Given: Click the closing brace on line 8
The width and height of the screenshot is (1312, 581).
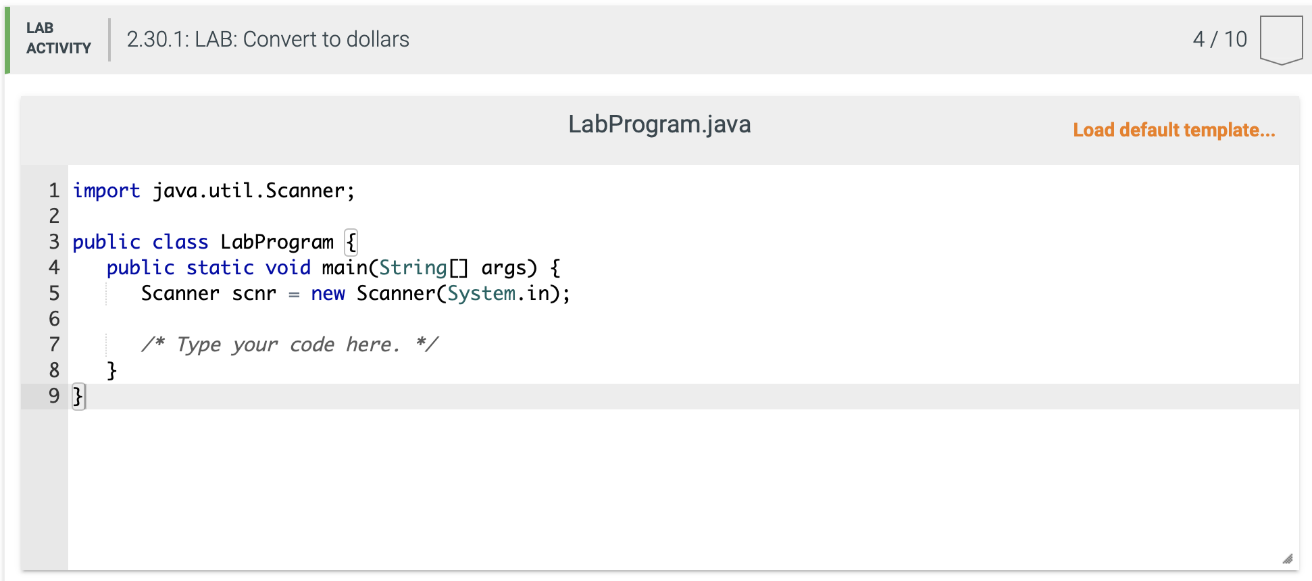Looking at the screenshot, I should coord(112,370).
